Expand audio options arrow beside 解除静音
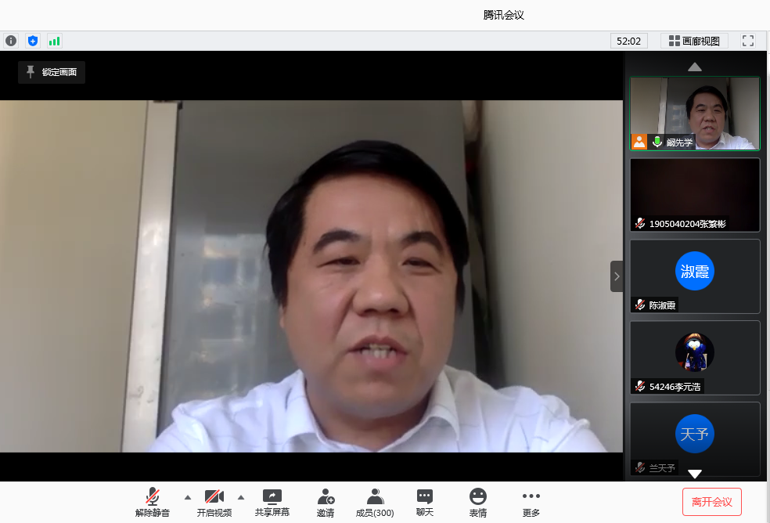This screenshot has width=770, height=523. (x=187, y=497)
